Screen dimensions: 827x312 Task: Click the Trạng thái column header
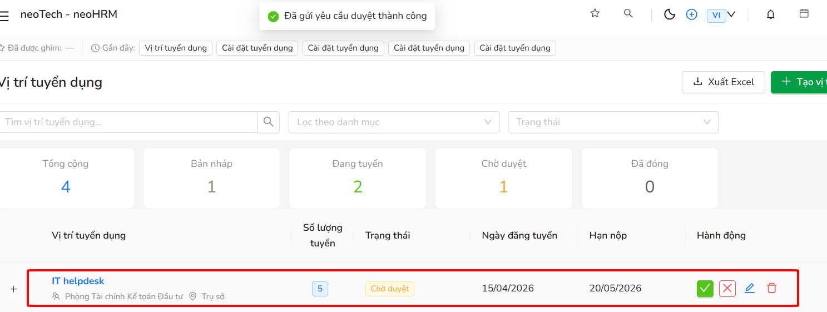(x=388, y=235)
